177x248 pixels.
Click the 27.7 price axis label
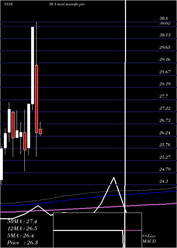(164, 96)
